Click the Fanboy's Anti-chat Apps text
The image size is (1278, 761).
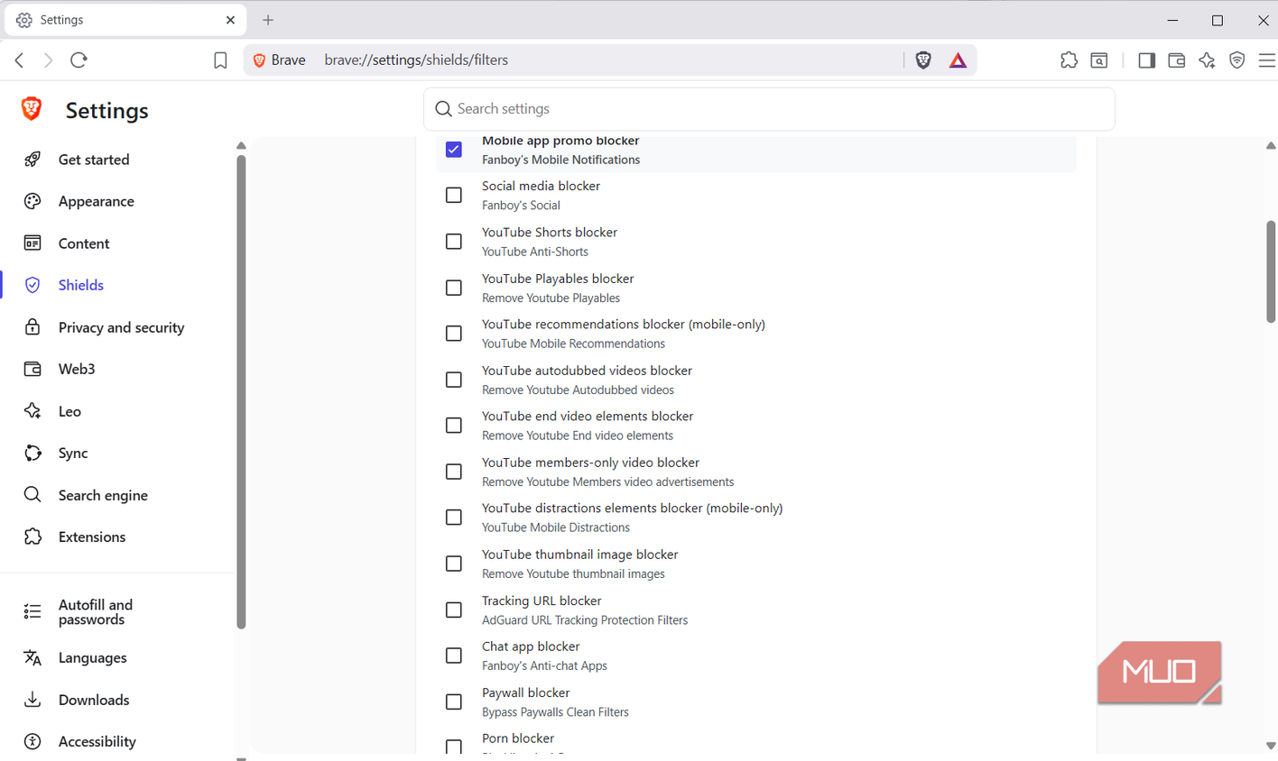(x=544, y=666)
